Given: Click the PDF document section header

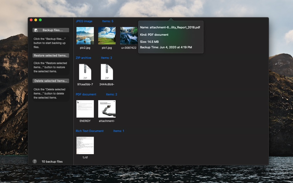Looking at the screenshot, I should click(86, 94).
